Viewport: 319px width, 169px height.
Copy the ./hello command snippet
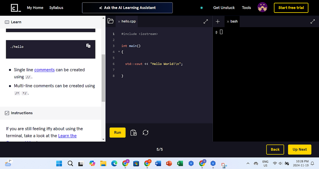[89, 46]
